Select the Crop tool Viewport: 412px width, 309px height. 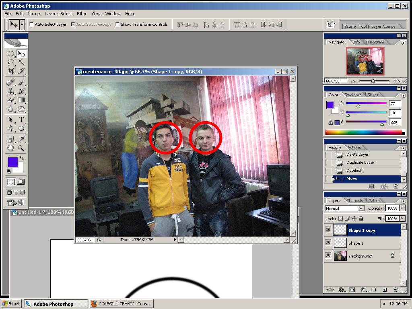pyautogui.click(x=10, y=71)
